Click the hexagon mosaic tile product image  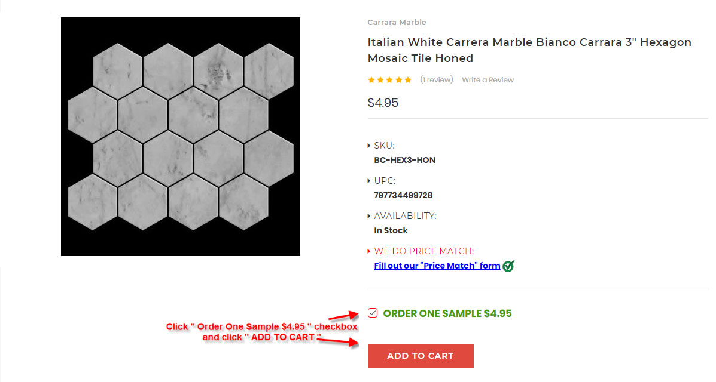[x=181, y=137]
